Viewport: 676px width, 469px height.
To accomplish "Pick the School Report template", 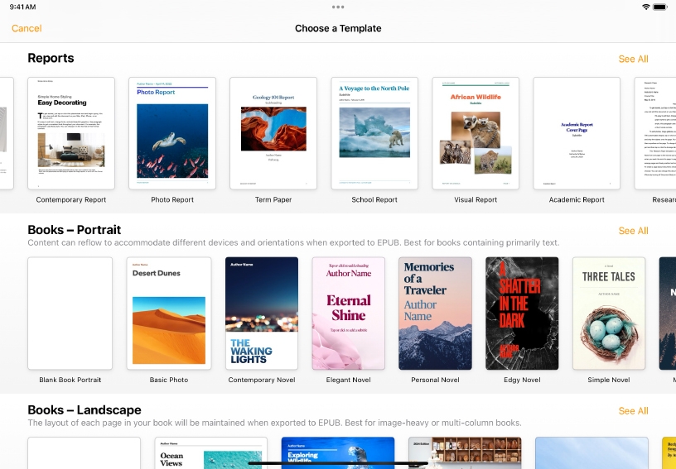I will click(x=374, y=133).
